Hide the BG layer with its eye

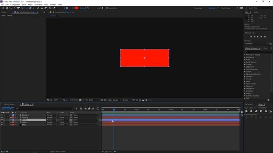(x=2, y=125)
